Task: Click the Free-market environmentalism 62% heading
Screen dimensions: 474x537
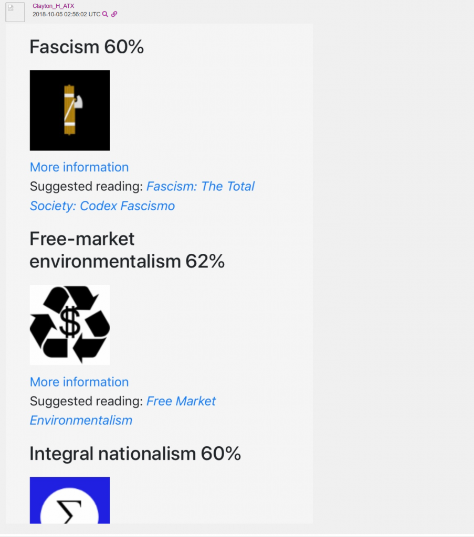Action: (127, 250)
